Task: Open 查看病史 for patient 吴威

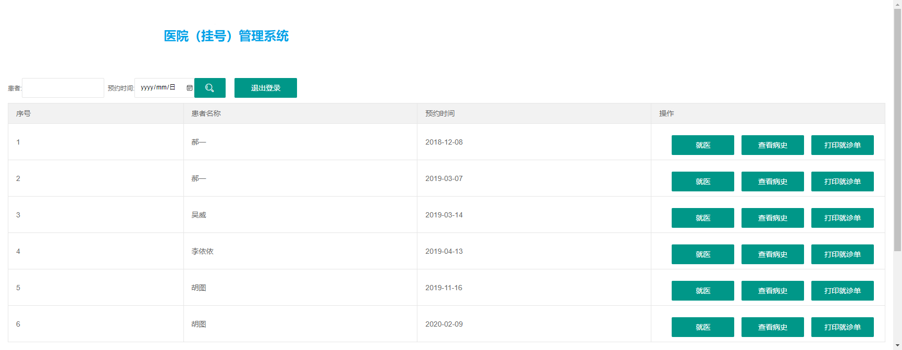Action: point(772,218)
